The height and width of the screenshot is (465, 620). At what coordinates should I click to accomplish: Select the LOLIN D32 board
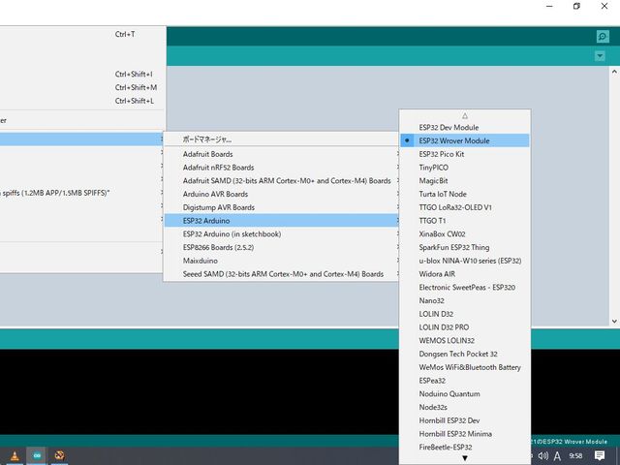465,314
